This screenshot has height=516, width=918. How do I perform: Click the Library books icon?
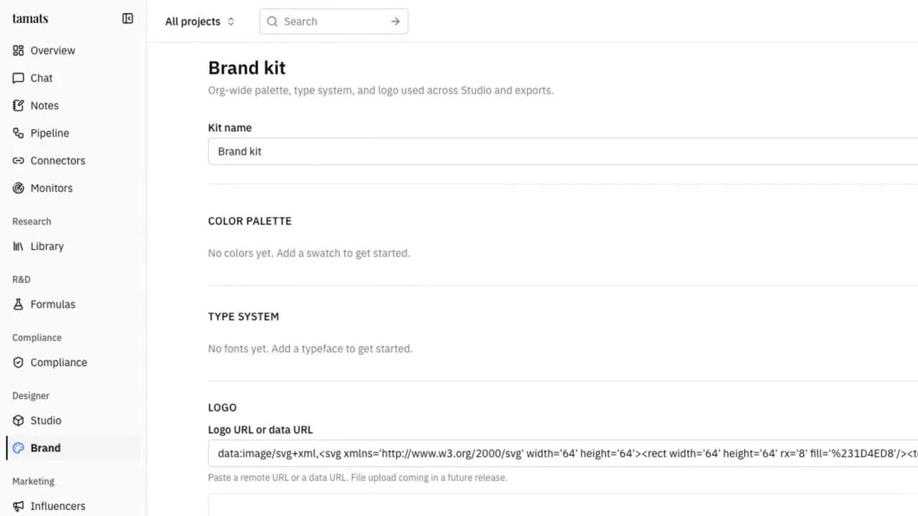19,246
